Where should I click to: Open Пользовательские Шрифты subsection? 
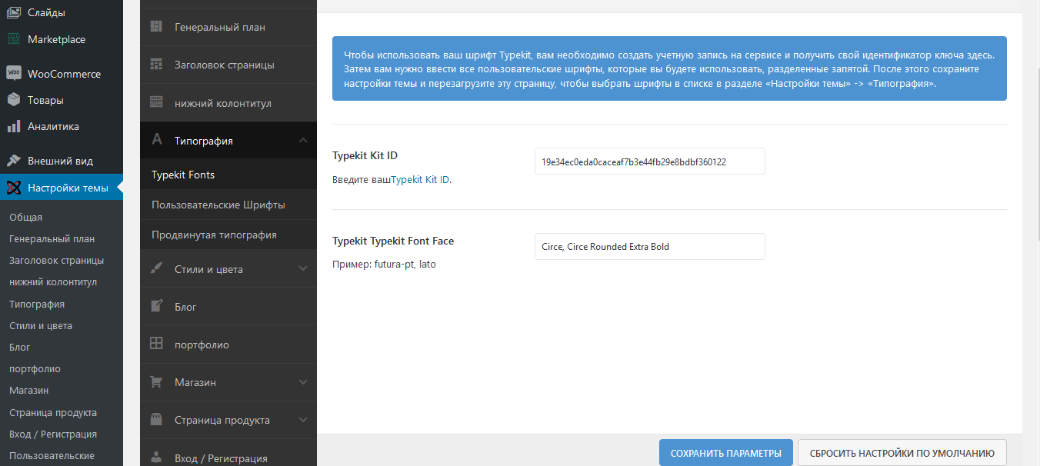pyautogui.click(x=228, y=205)
